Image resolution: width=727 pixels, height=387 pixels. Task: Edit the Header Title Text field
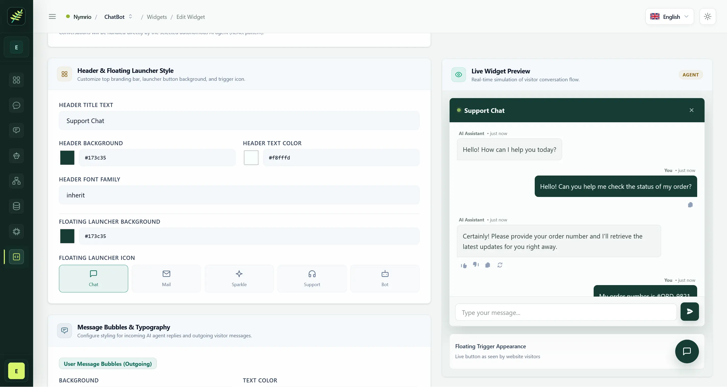[x=239, y=121]
